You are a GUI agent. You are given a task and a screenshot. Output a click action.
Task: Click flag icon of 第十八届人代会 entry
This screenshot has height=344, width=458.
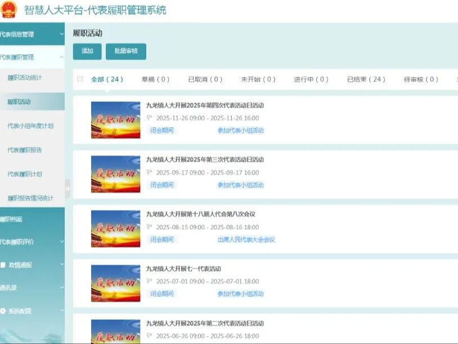coord(150,227)
